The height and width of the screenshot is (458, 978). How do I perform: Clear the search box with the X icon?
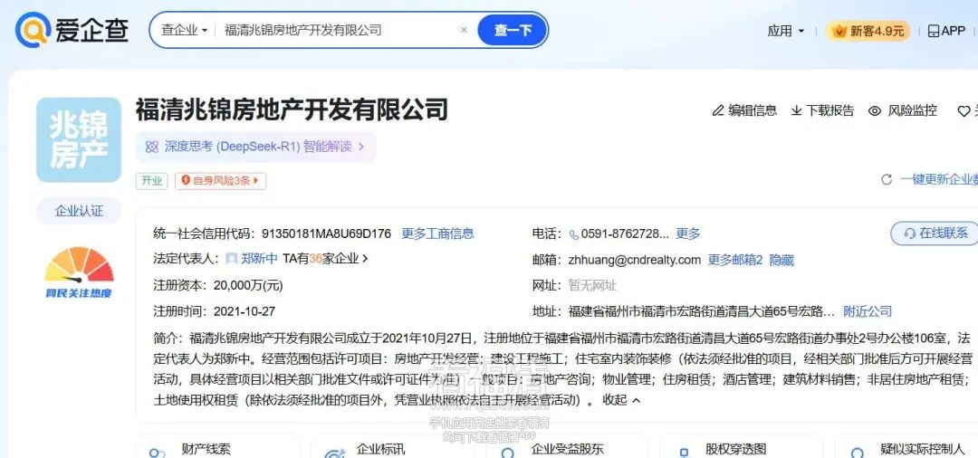tap(464, 30)
